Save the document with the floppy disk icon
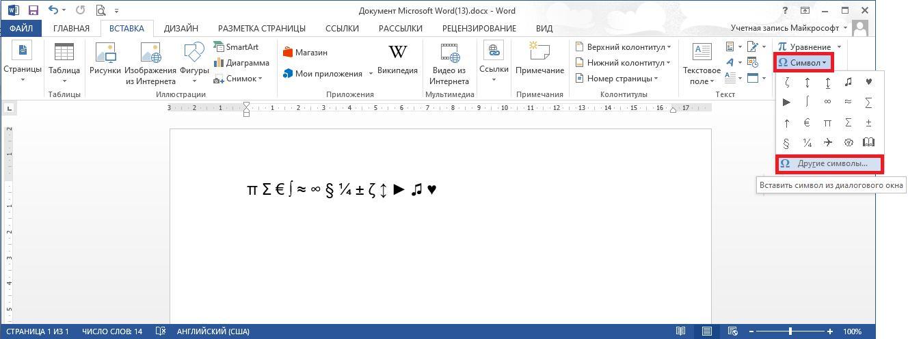 point(34,10)
